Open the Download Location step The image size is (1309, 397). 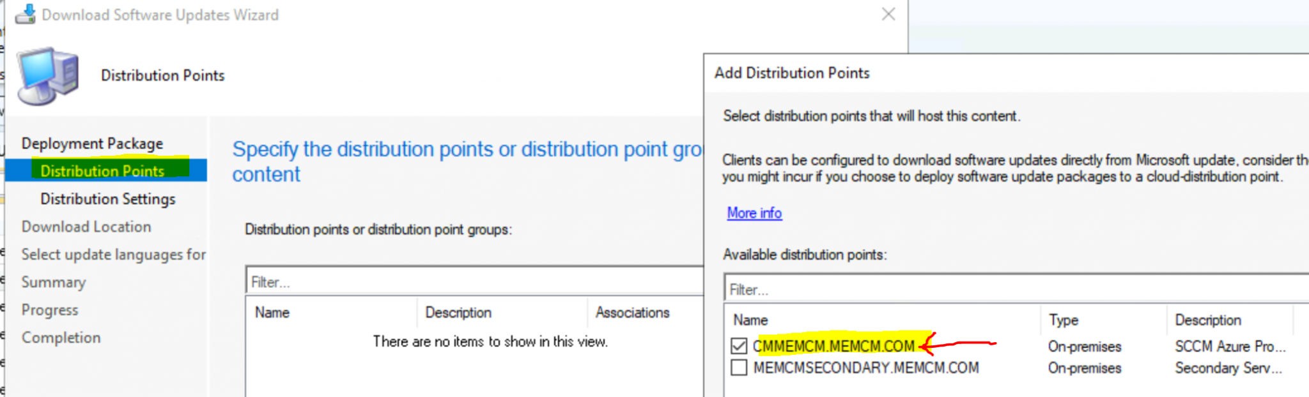point(86,227)
